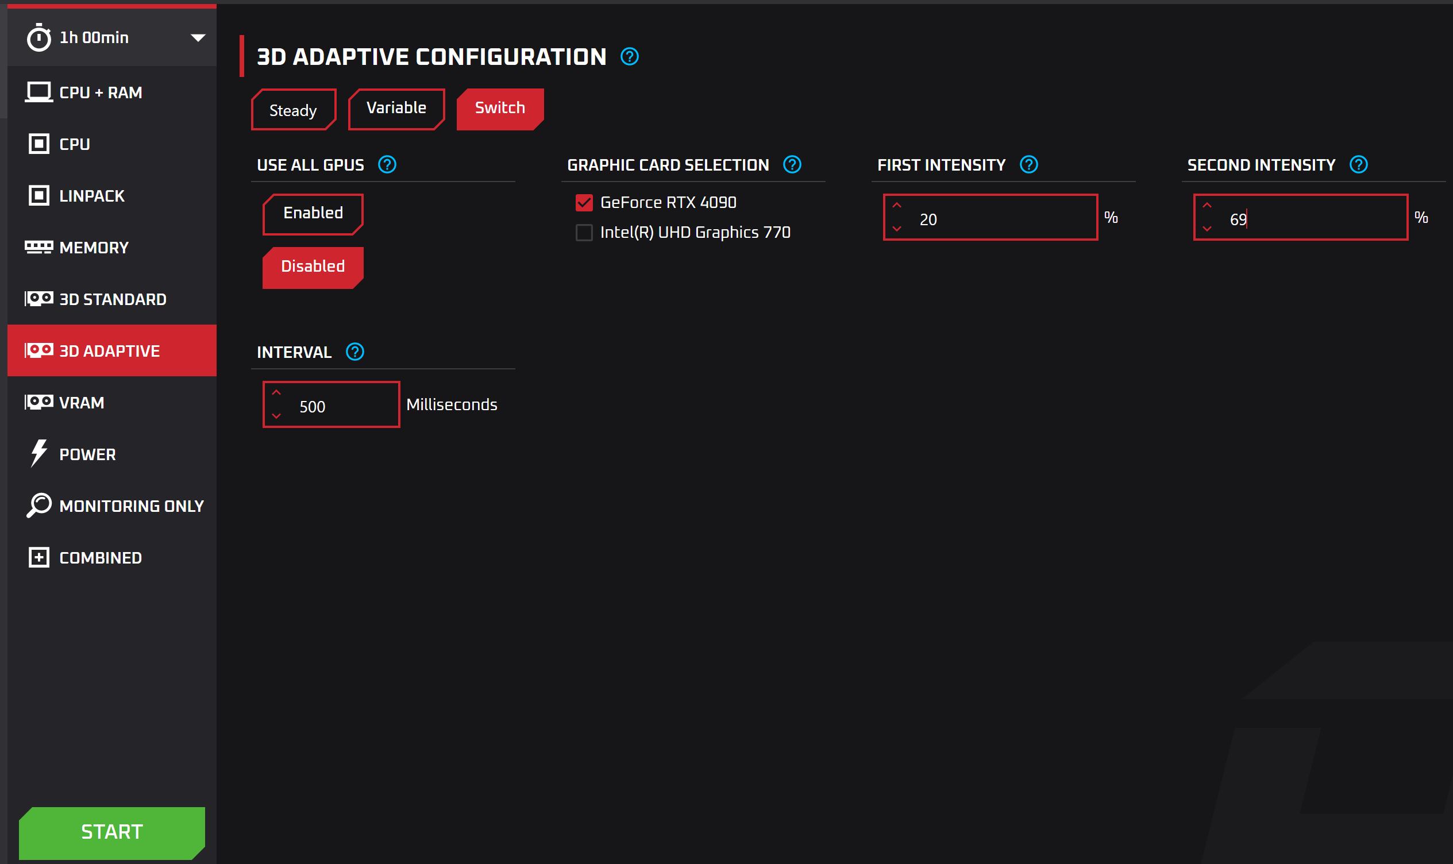Open the VRAM test section
1453x864 pixels.
coord(82,402)
